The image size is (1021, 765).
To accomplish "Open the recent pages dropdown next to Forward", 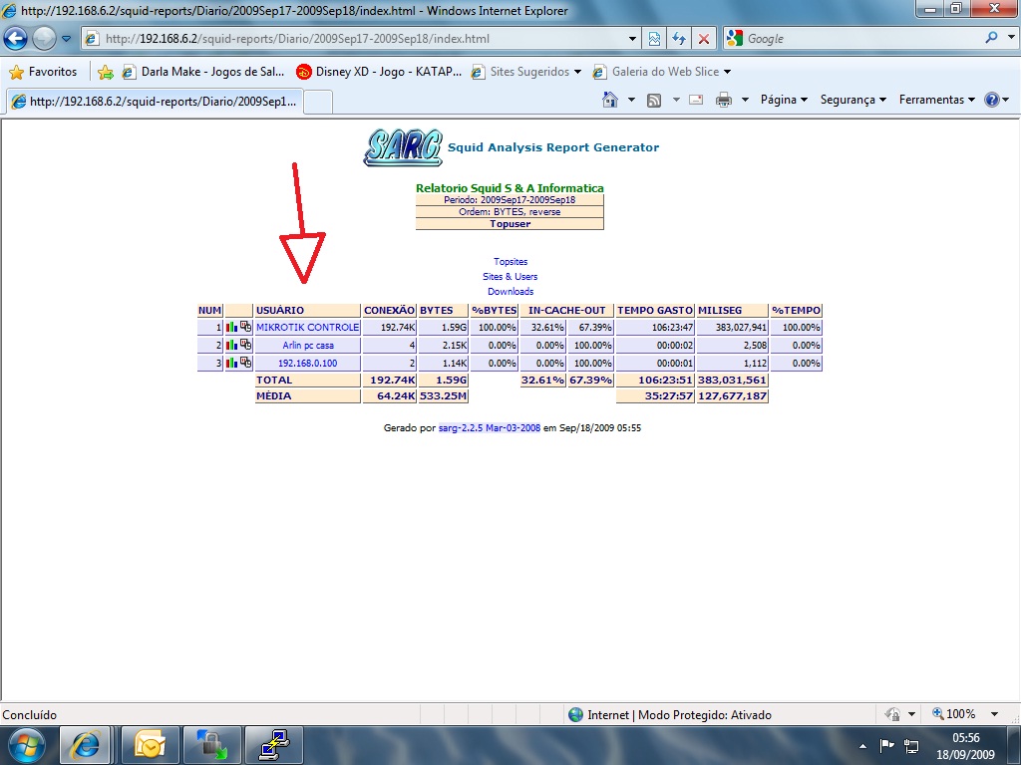I will 67,39.
